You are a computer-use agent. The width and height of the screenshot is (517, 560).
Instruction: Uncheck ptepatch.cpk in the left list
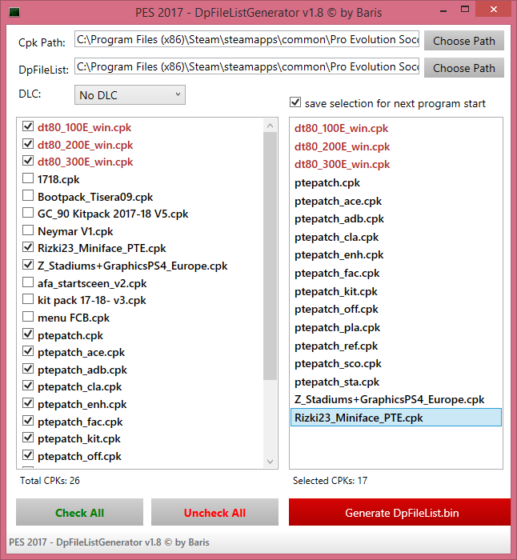[28, 334]
